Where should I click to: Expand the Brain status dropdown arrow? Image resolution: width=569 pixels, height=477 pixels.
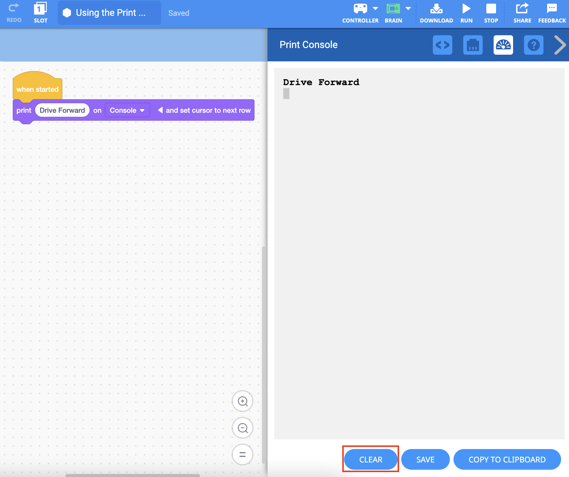[408, 9]
